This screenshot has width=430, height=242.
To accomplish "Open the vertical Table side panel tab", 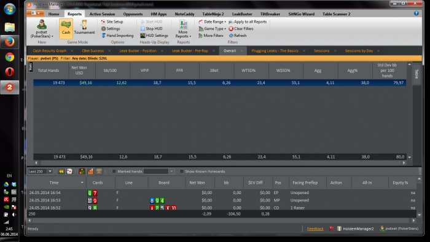I will pyautogui.click(x=416, y=74).
